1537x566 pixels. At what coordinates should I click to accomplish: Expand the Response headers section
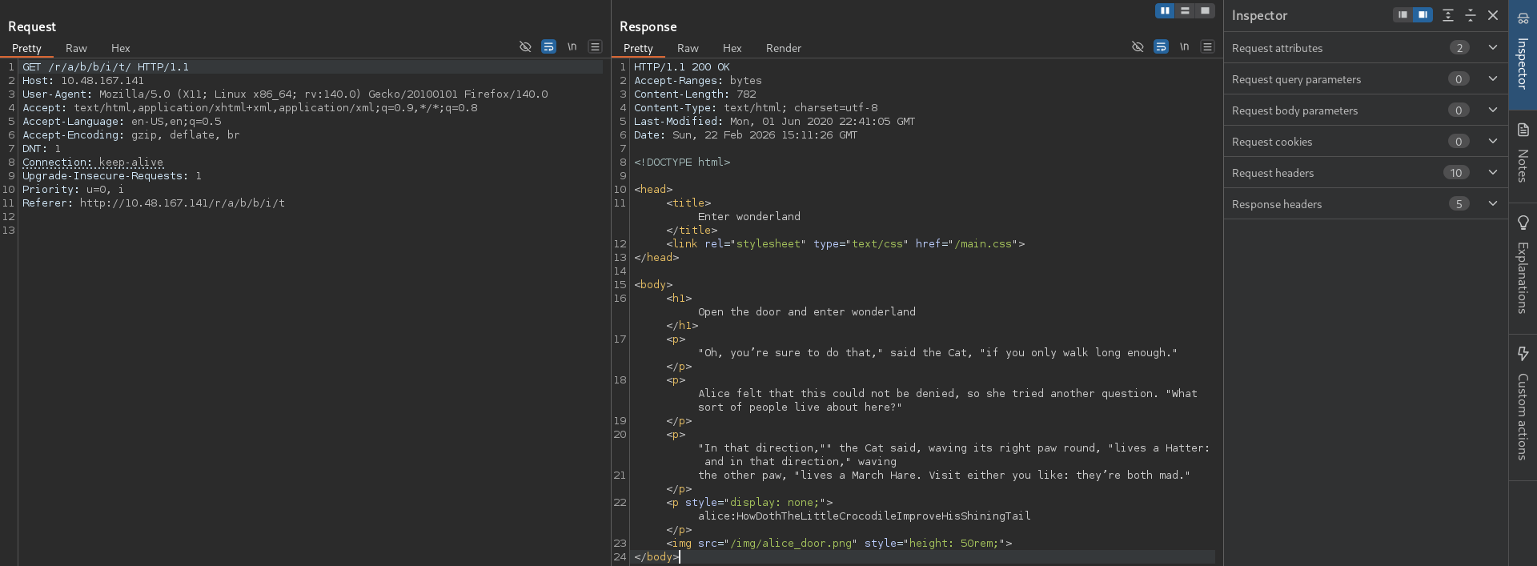(x=1492, y=203)
